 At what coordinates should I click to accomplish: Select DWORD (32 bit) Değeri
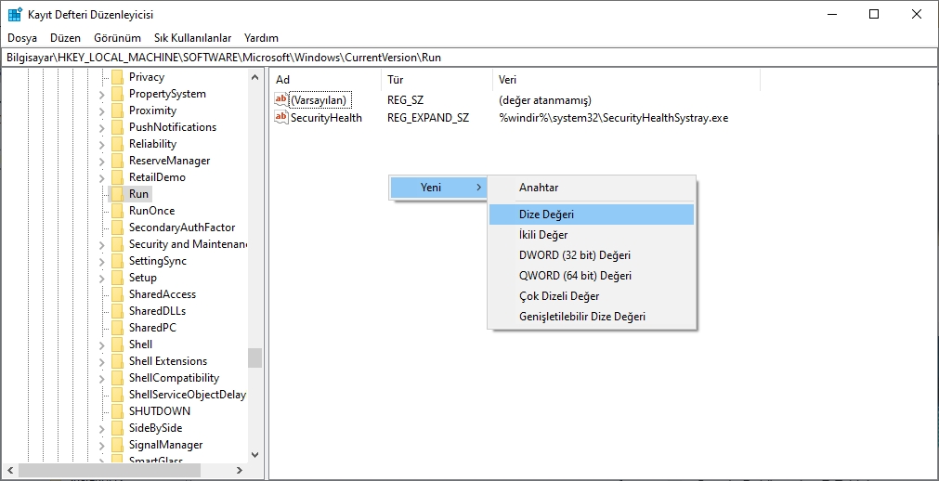click(x=592, y=255)
